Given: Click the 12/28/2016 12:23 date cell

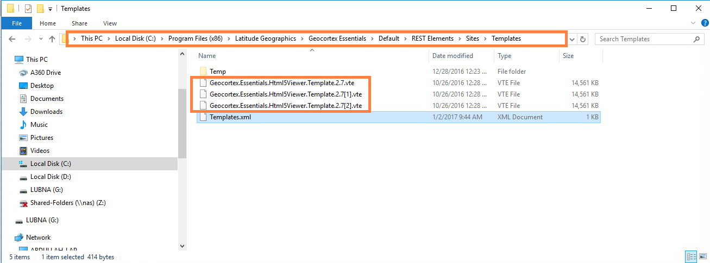Looking at the screenshot, I should (x=458, y=72).
